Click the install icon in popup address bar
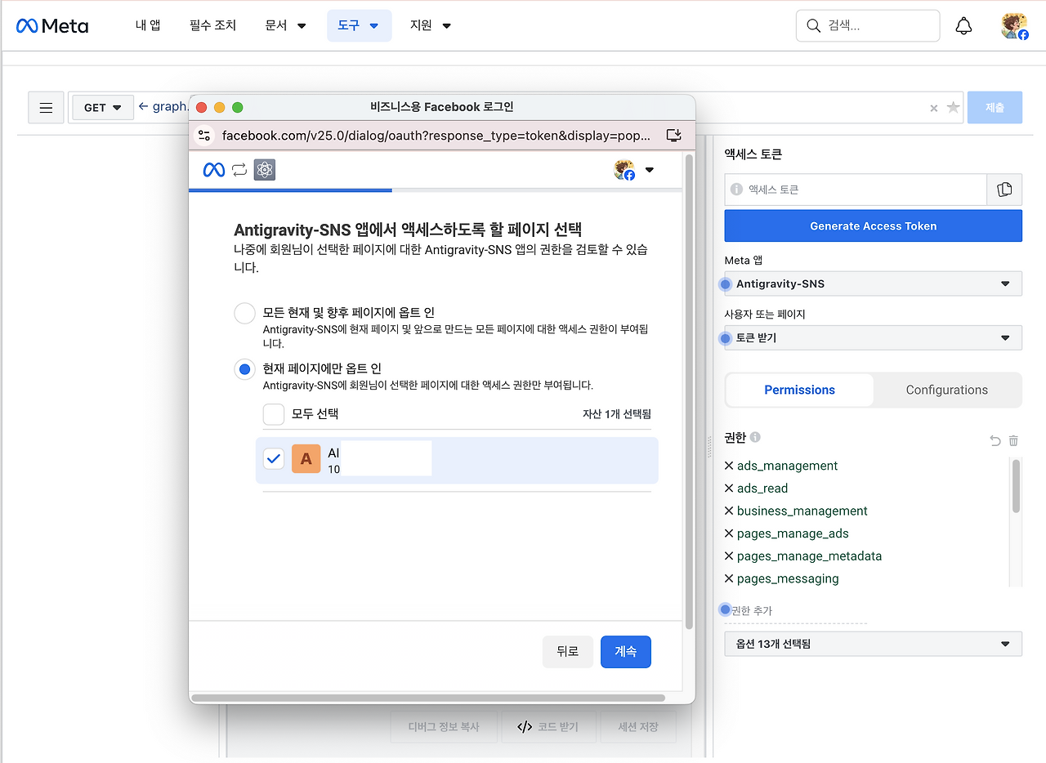This screenshot has height=763, width=1046. point(673,136)
